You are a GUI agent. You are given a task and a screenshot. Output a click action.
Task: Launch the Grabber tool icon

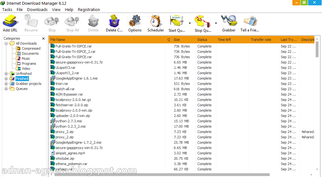click(x=229, y=20)
